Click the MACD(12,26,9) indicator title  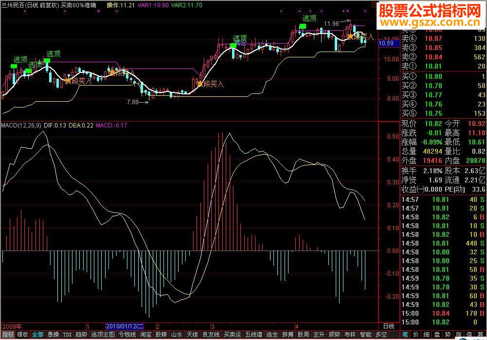[21, 125]
